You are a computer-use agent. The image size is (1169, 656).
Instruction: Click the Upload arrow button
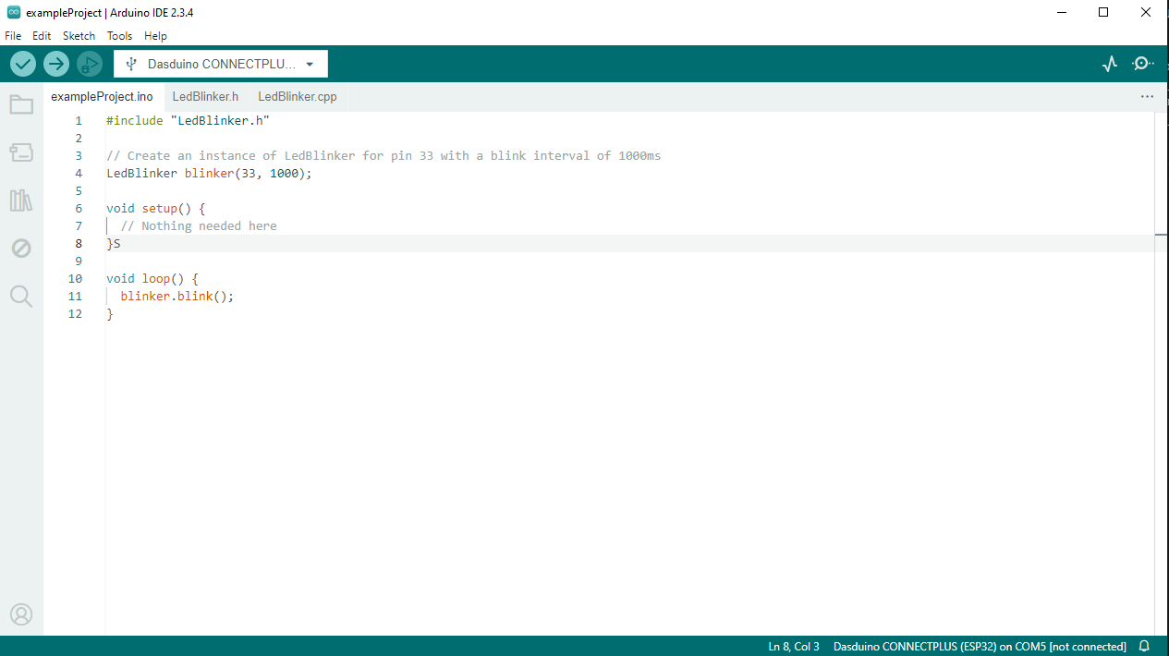pyautogui.click(x=56, y=64)
